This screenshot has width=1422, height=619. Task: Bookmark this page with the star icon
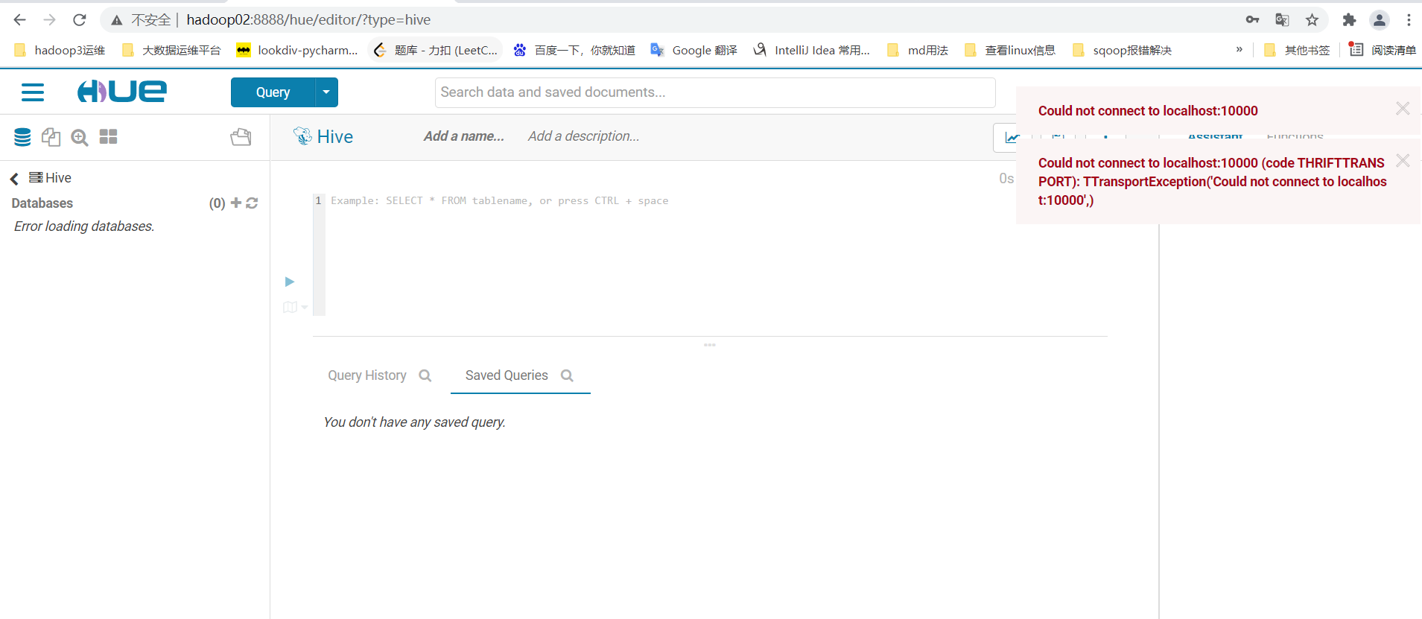coord(1313,20)
